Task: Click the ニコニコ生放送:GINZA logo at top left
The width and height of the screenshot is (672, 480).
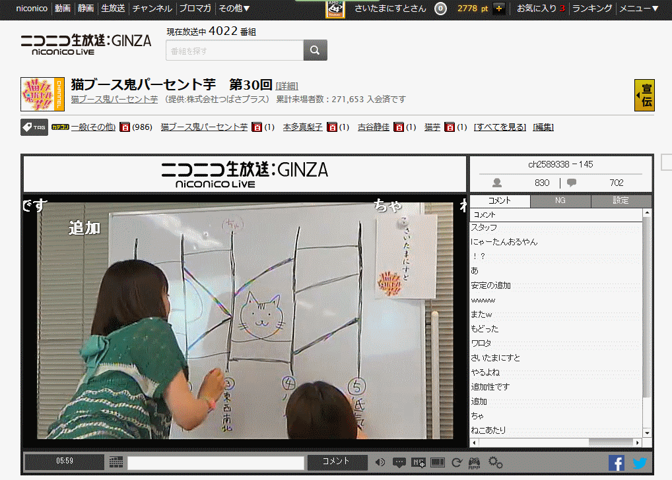Action: click(86, 45)
